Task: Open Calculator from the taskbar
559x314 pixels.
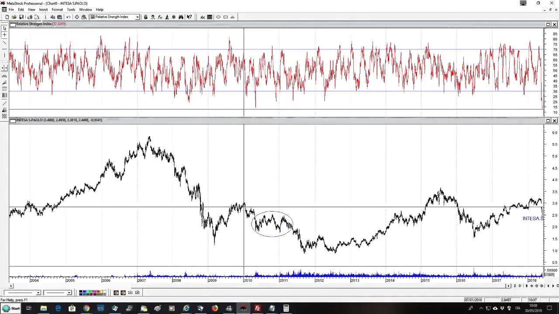Action: coord(286,309)
